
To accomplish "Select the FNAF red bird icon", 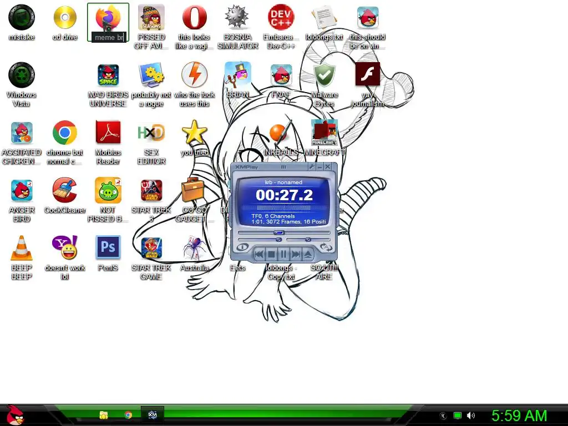I will (281, 75).
